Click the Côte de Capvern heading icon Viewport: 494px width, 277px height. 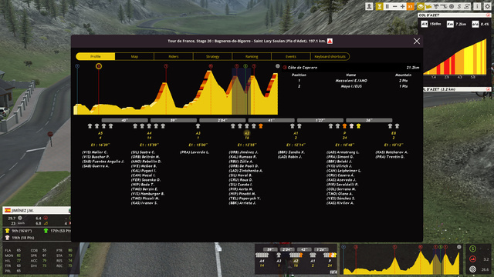click(285, 68)
